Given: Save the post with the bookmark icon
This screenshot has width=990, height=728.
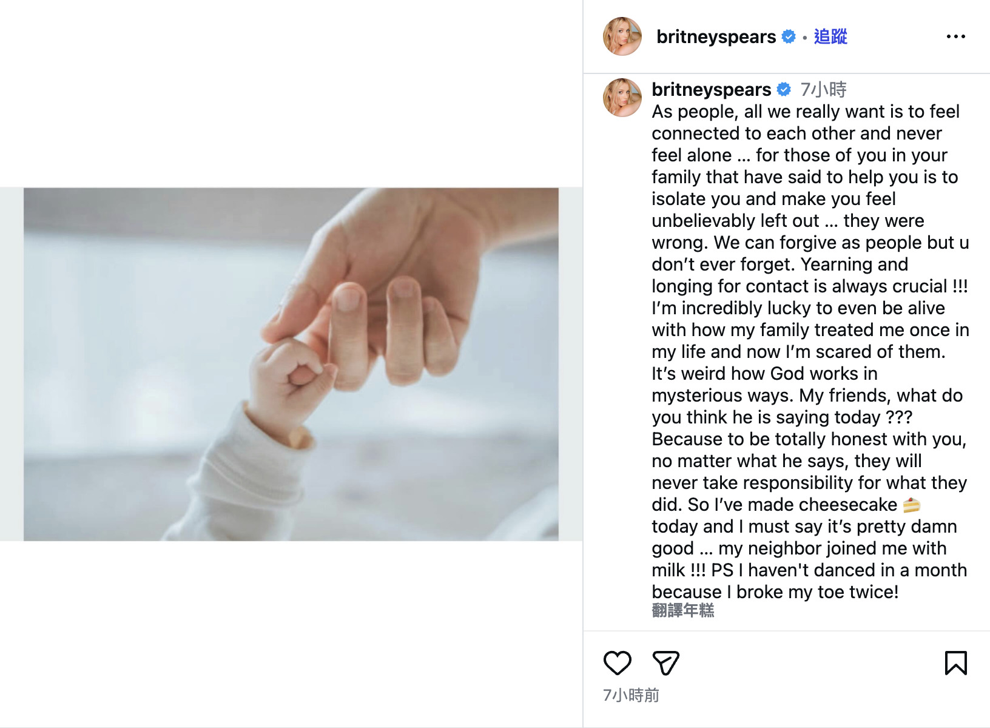Looking at the screenshot, I should point(955,663).
